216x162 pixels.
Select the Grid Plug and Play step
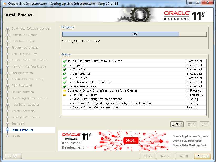tap(24, 54)
